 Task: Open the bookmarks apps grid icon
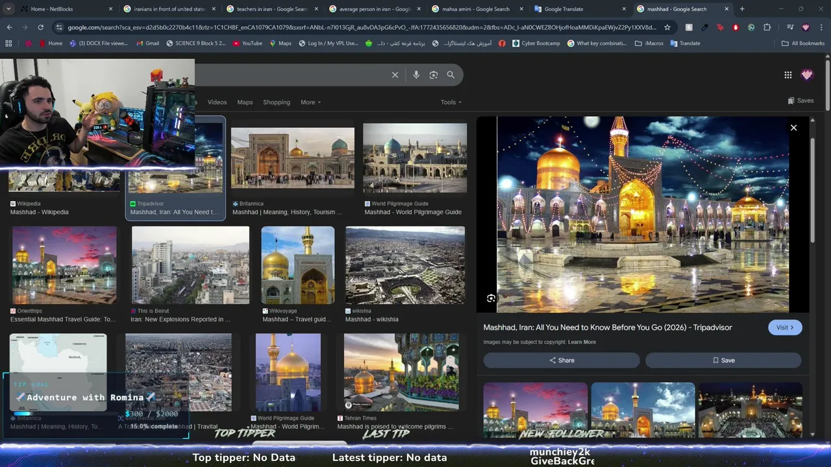(8, 43)
